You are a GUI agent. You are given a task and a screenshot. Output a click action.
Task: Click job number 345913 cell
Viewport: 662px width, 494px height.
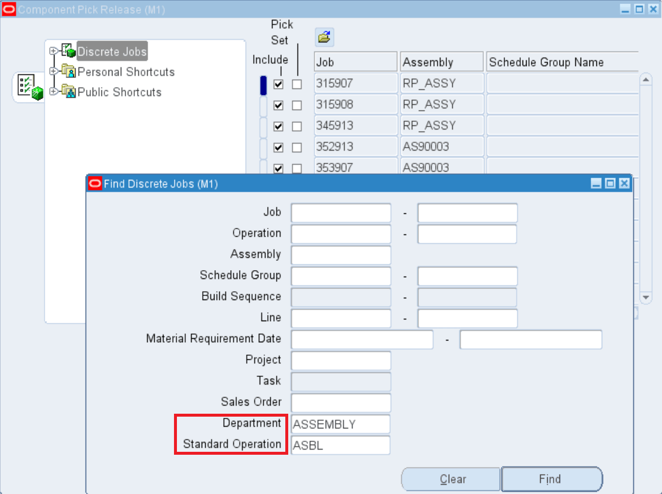pyautogui.click(x=356, y=125)
